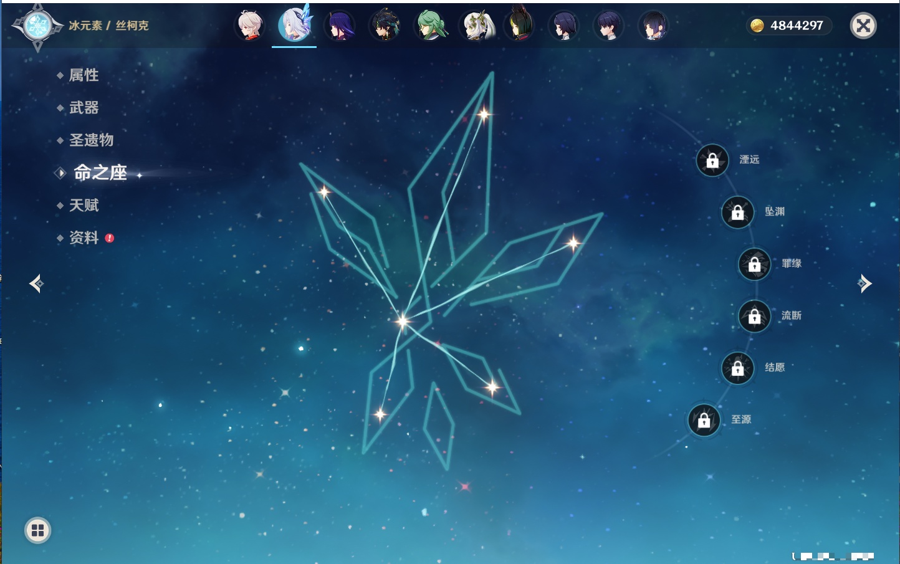Pick the eighth avatar in the top row

tap(564, 26)
